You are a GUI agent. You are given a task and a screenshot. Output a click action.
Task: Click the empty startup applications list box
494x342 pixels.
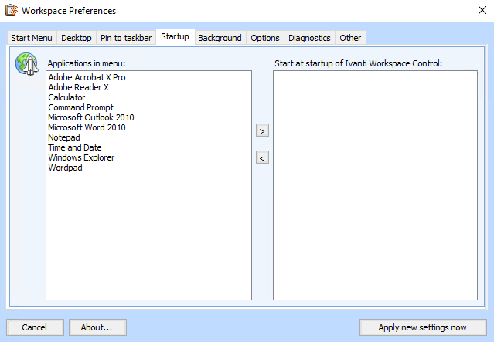pos(375,185)
